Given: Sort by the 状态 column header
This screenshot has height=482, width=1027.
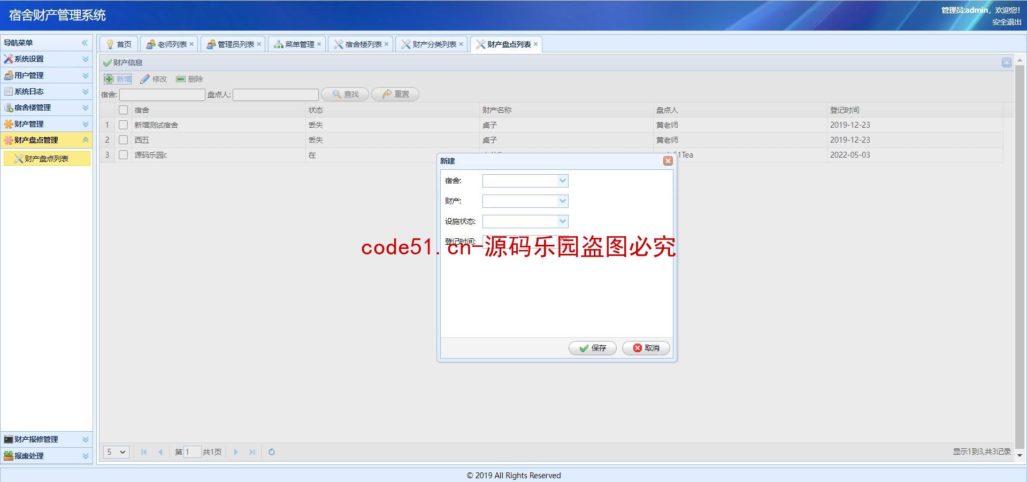Looking at the screenshot, I should pos(393,110).
